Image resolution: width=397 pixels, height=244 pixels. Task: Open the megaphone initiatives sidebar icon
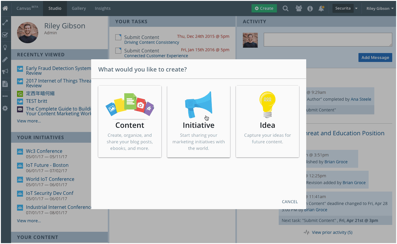coord(5,72)
